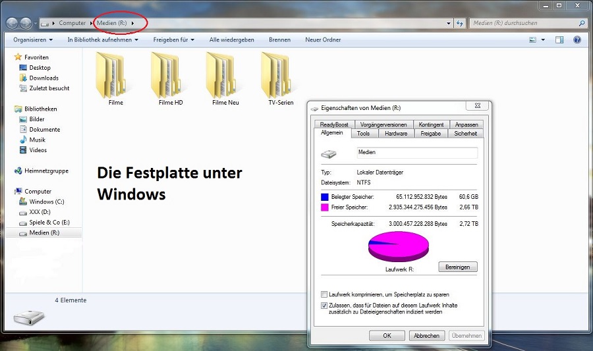
Task: Click the Computer icon in sidebar
Action: coord(18,191)
